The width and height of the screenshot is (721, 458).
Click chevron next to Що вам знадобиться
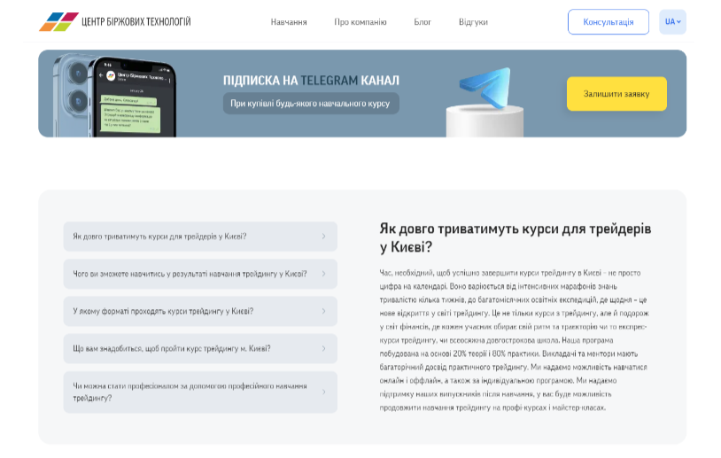tap(323, 348)
